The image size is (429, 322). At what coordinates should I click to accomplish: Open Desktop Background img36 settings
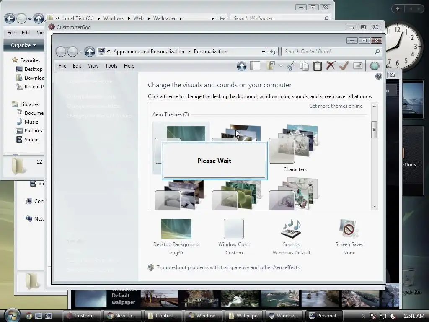pyautogui.click(x=176, y=237)
